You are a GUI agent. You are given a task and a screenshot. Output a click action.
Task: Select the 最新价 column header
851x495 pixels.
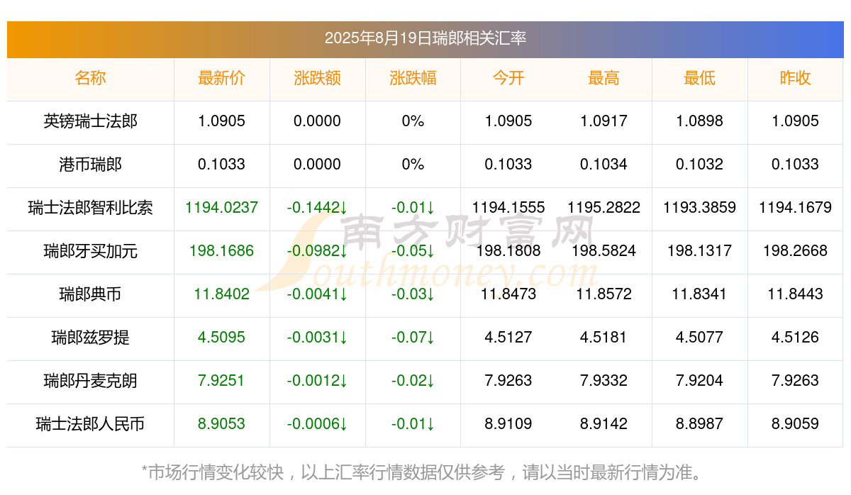[221, 78]
